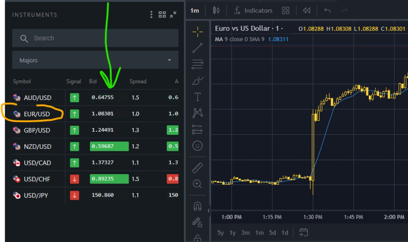This screenshot has height=242, width=408.
Task: Select the ruler measure tool
Action: (x=198, y=168)
